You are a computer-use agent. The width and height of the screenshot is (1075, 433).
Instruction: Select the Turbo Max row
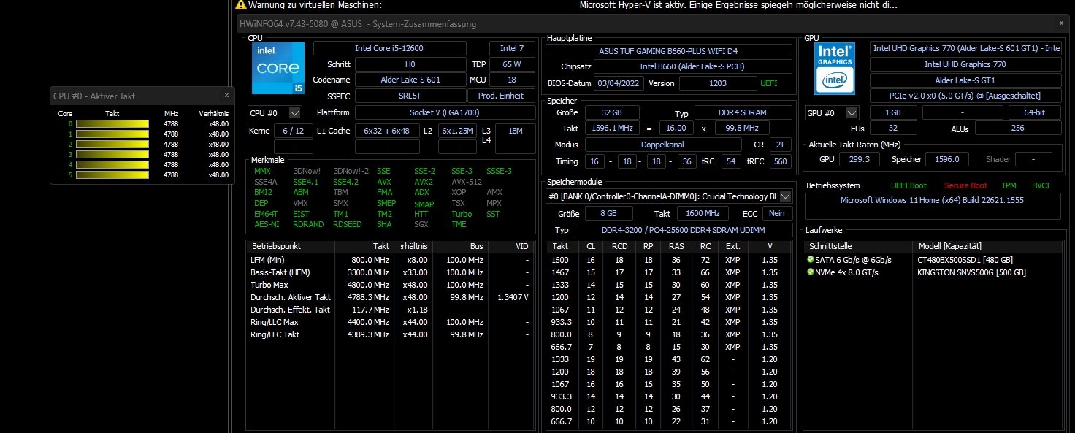pyautogui.click(x=390, y=285)
